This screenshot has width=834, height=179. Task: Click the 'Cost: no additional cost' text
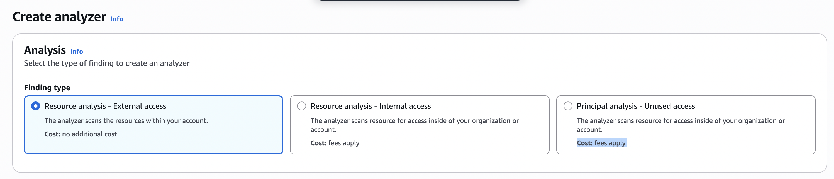[81, 134]
